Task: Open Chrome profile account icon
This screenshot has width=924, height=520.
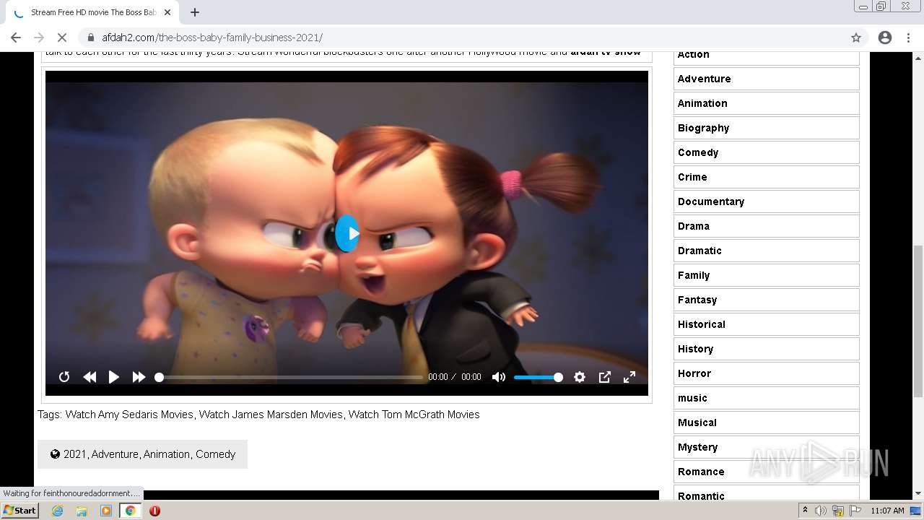Action: (x=885, y=38)
